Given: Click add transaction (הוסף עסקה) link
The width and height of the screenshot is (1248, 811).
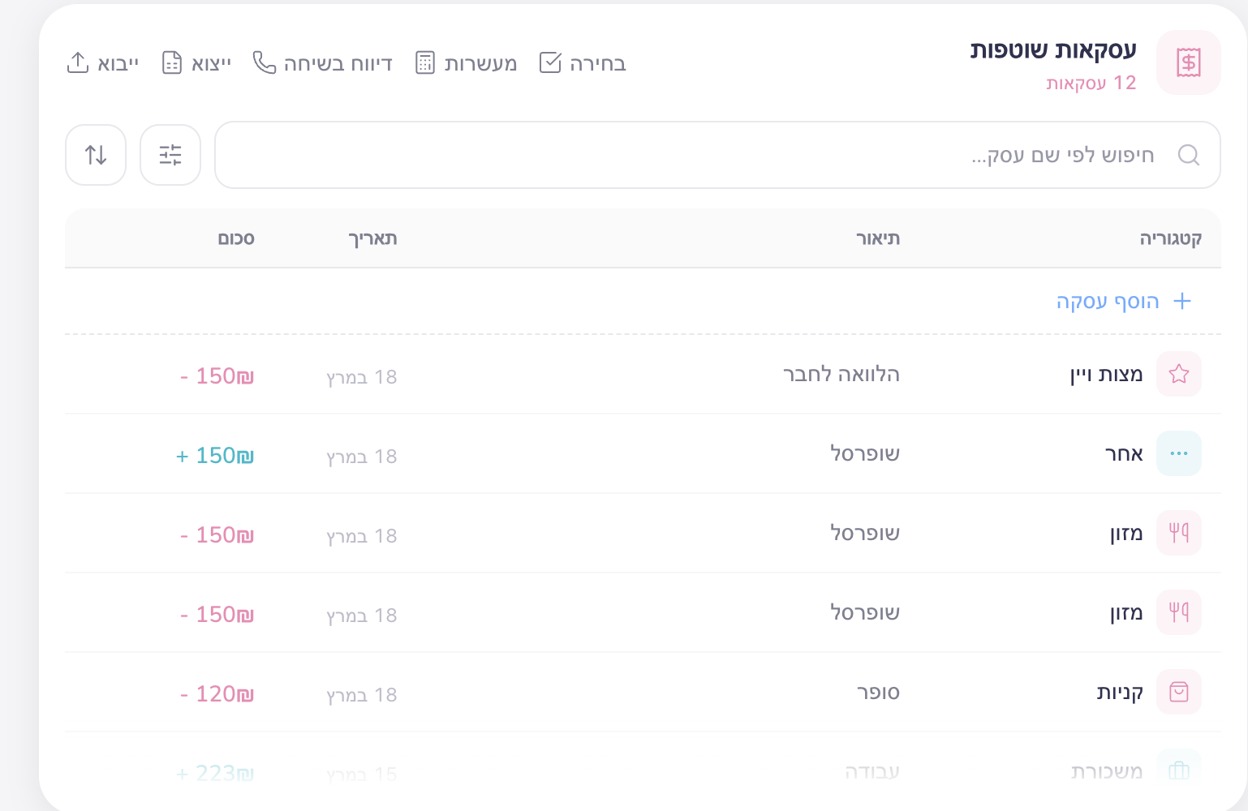Looking at the screenshot, I should click(x=1123, y=302).
